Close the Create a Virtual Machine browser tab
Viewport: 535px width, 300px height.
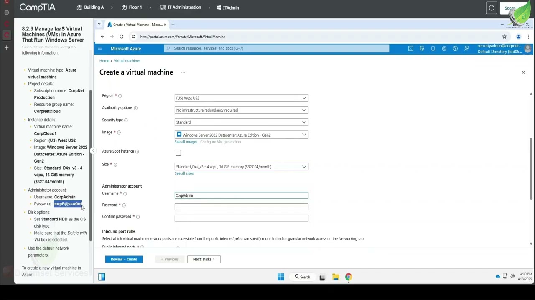165,25
